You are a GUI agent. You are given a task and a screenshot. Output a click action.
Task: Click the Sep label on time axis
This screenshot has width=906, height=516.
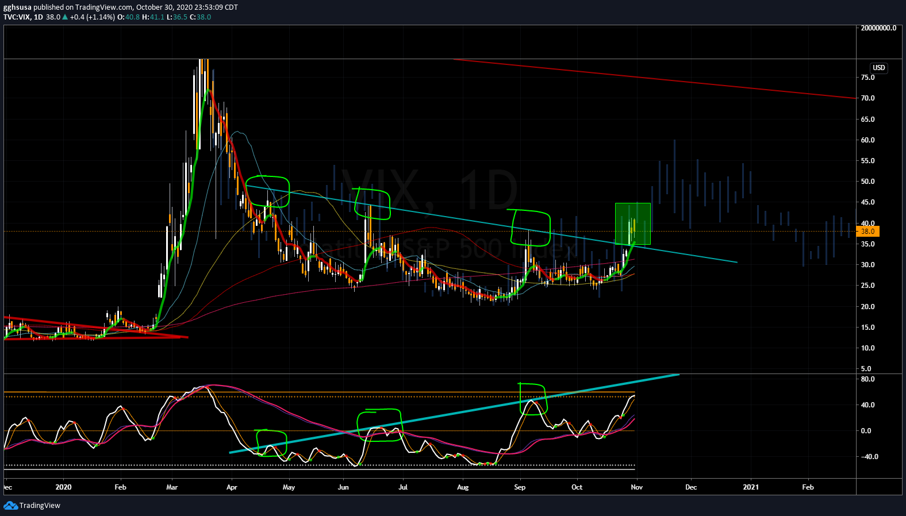pos(520,487)
